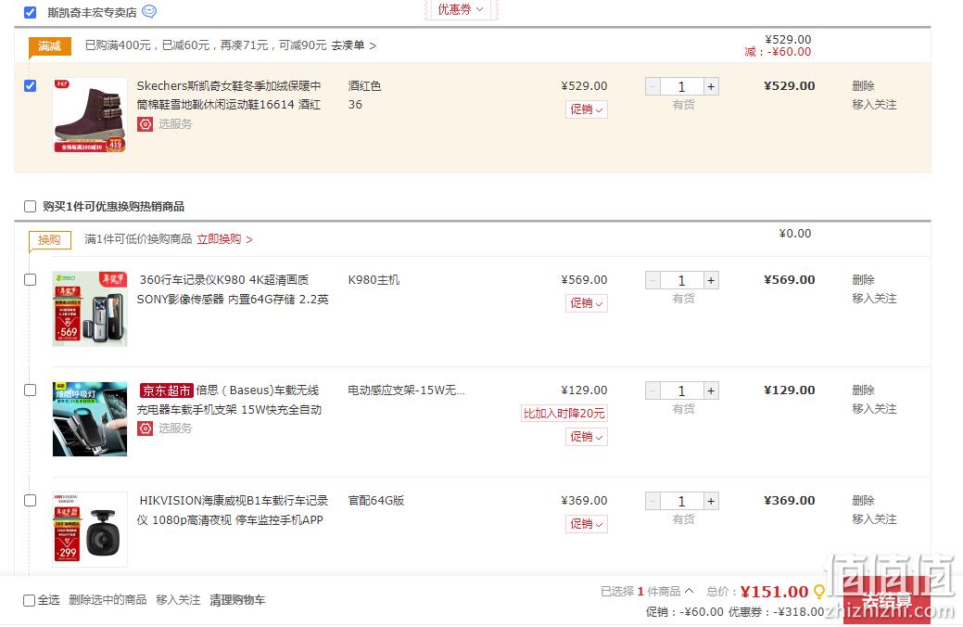Tick the HIKVISION海康威视B1 item checkbox
Screen dimensions: 963x627
(30, 500)
